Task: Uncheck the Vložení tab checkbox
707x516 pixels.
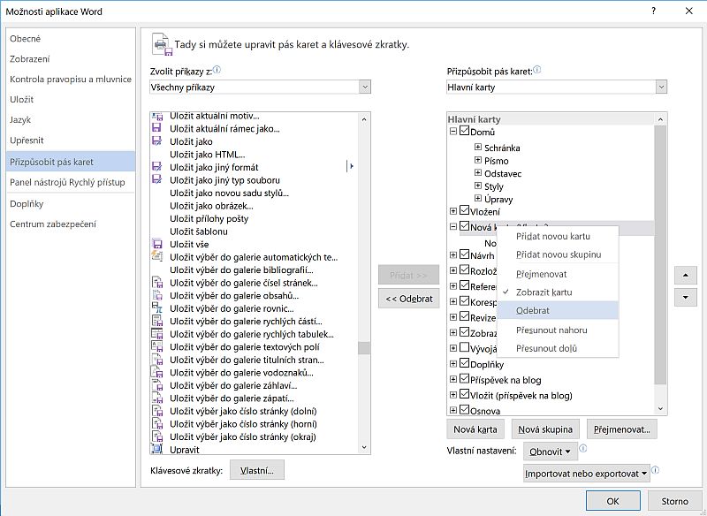Action: pos(465,210)
